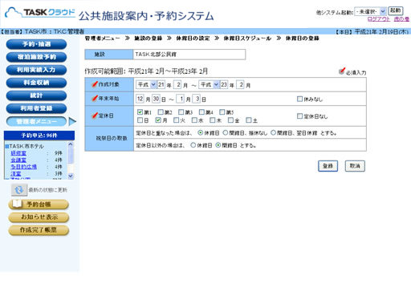
Task: Select 休館日 radio in the 定休日以外の場合 row
Action: [193, 145]
